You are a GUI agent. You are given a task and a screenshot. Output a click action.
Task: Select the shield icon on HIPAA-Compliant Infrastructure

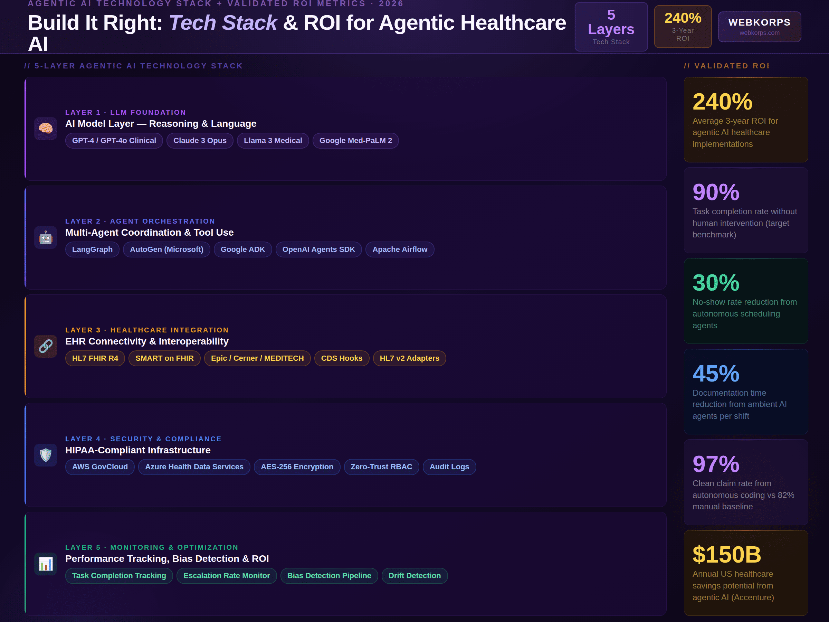tap(45, 455)
